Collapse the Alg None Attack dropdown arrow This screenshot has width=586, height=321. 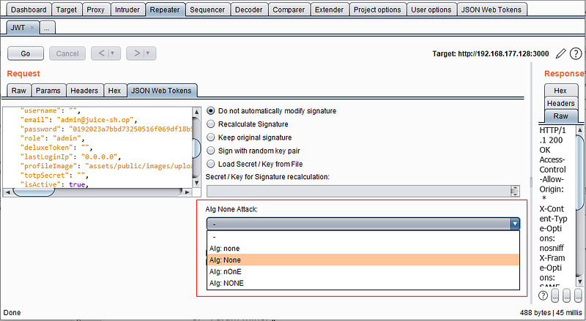tap(515, 224)
